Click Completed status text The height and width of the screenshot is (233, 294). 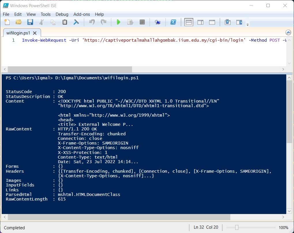[14, 228]
